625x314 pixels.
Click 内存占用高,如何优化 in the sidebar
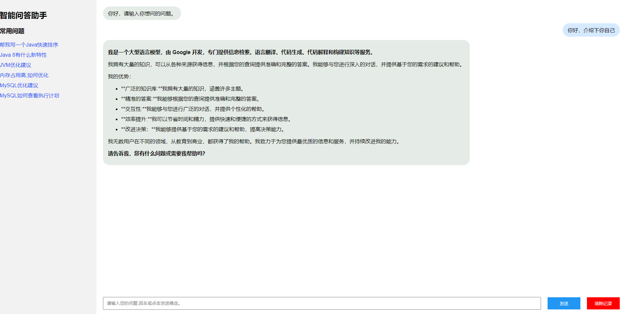pos(24,75)
